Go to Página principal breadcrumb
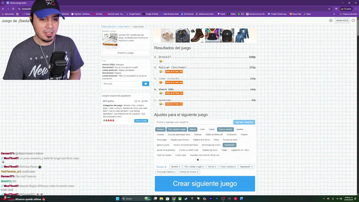The height and width of the screenshot is (202, 359). tap(108, 27)
